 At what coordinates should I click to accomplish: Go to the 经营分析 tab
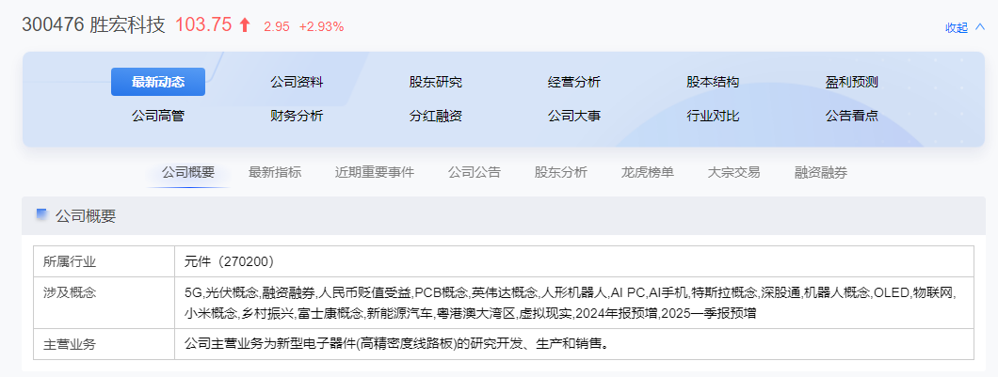pyautogui.click(x=574, y=82)
